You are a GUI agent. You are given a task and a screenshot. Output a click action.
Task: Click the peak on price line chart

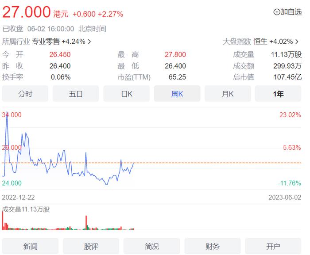coord(7,112)
